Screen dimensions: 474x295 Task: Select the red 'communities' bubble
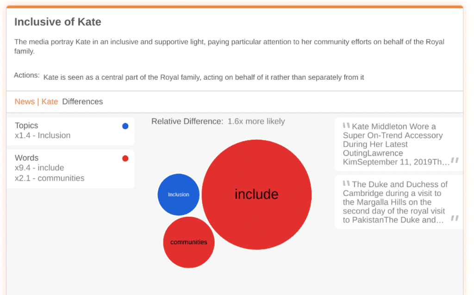pos(189,242)
